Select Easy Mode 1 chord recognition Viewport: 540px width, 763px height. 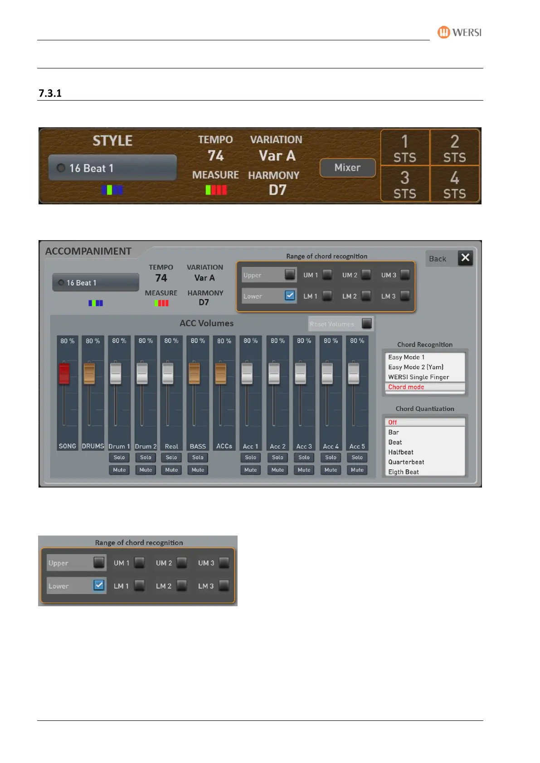425,357
